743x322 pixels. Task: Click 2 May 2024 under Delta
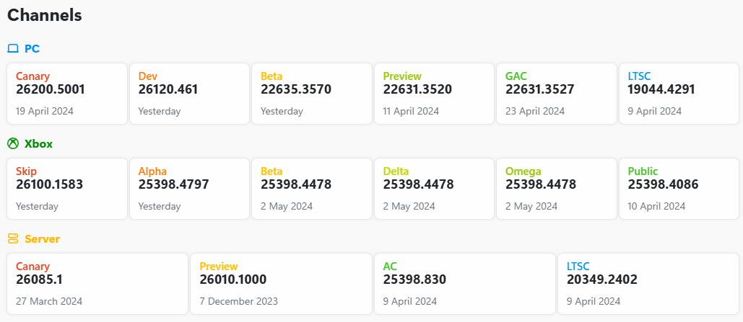409,207
